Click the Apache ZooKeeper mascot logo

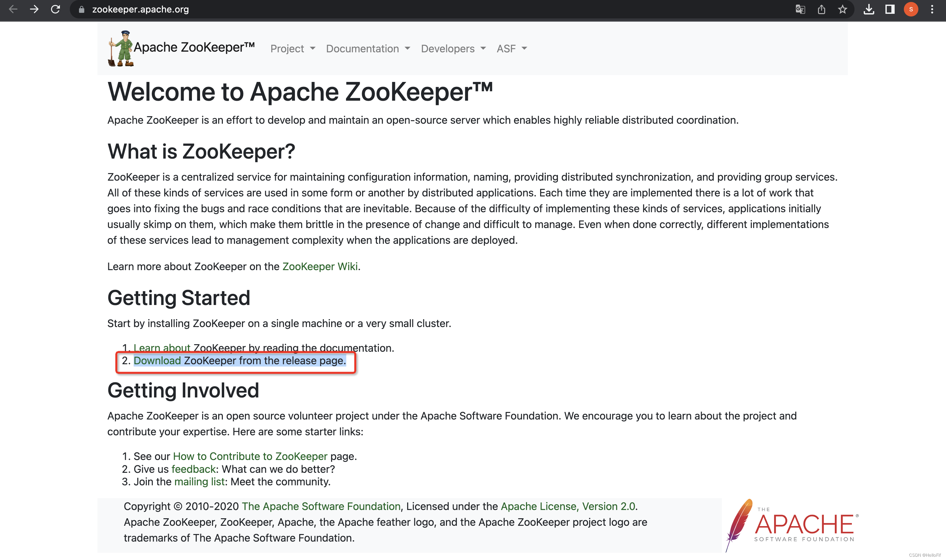(x=120, y=48)
